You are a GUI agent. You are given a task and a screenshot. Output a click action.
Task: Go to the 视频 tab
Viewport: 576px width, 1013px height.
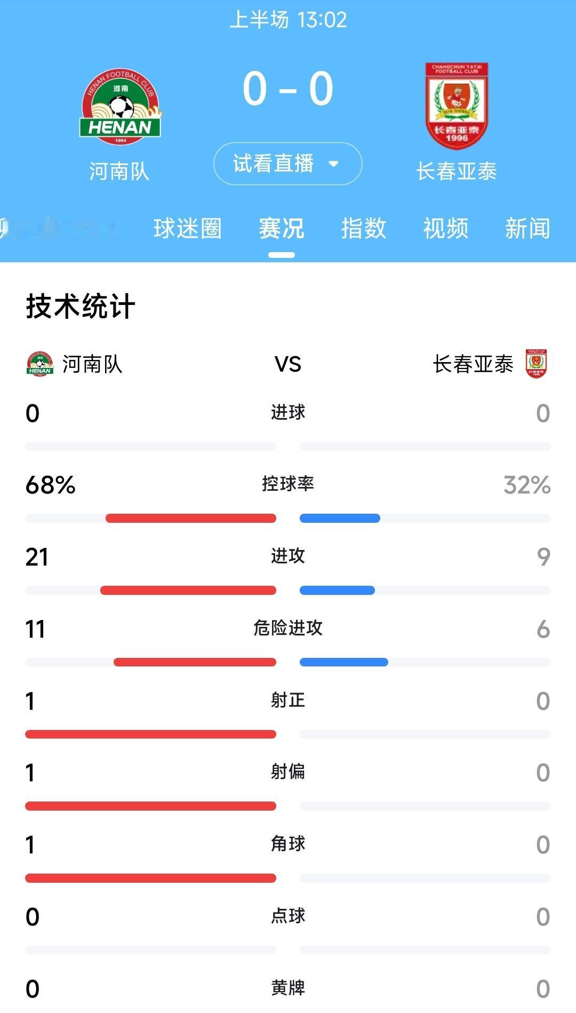pyautogui.click(x=446, y=229)
